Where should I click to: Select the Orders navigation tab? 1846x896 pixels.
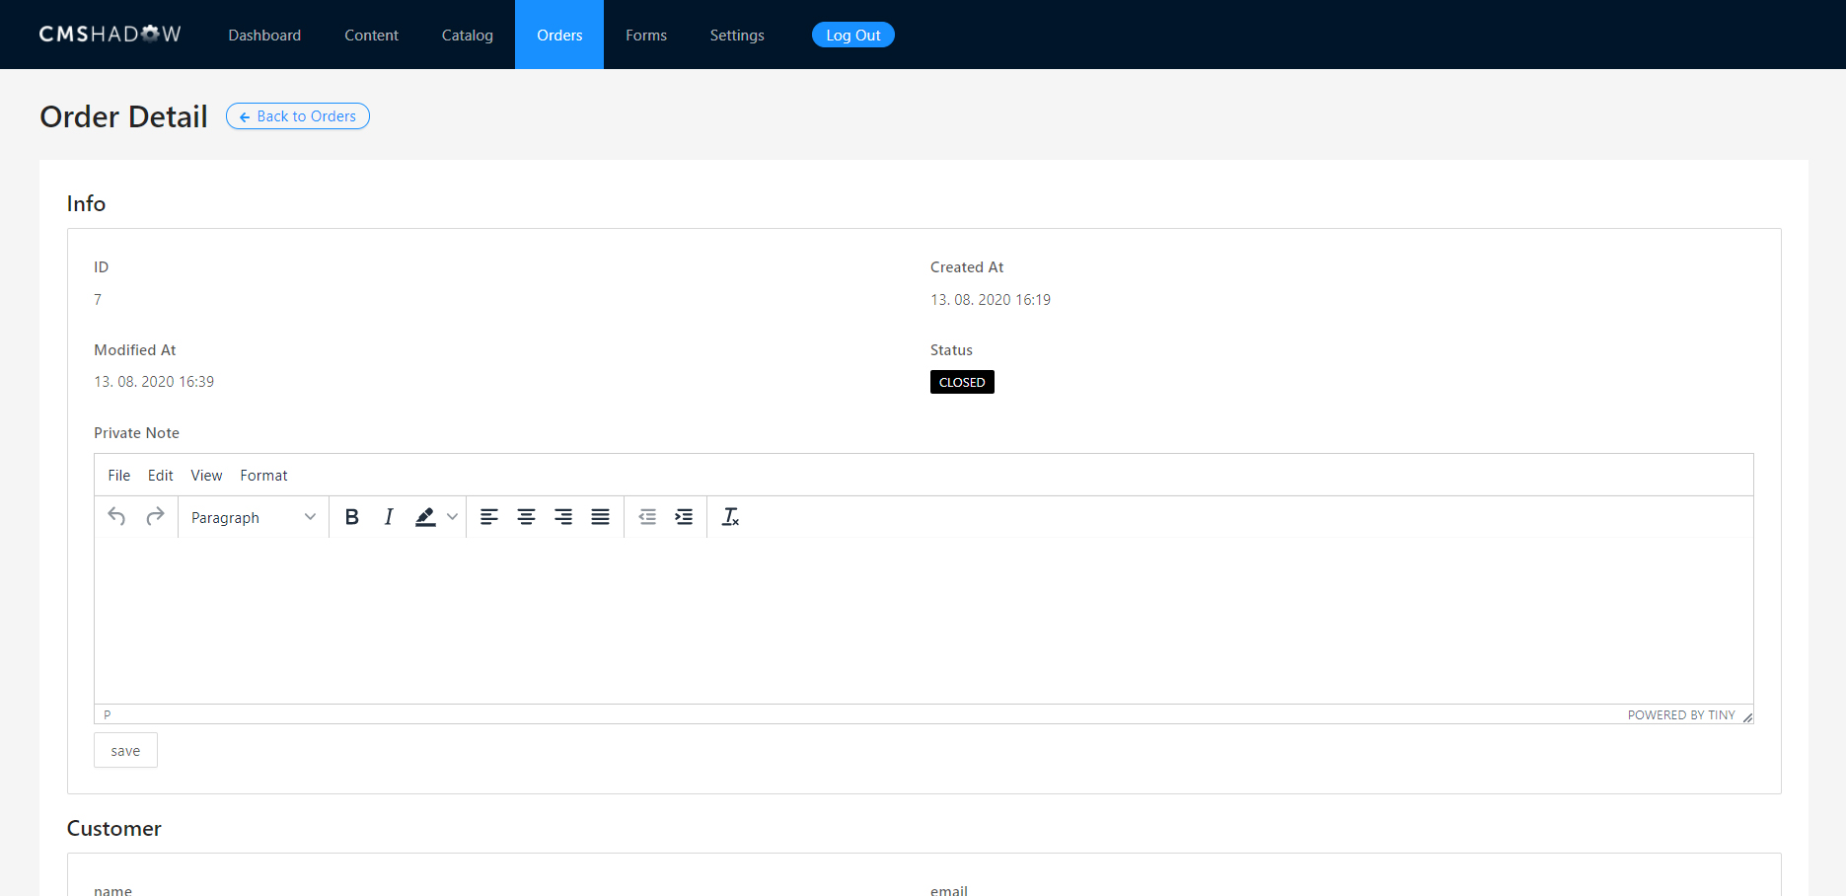[x=559, y=36]
